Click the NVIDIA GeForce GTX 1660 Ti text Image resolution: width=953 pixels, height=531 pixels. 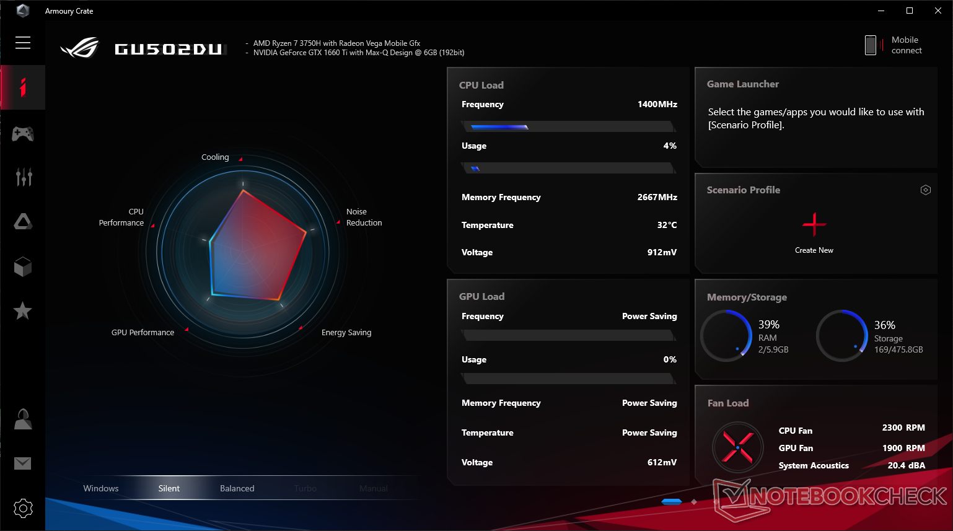click(359, 53)
